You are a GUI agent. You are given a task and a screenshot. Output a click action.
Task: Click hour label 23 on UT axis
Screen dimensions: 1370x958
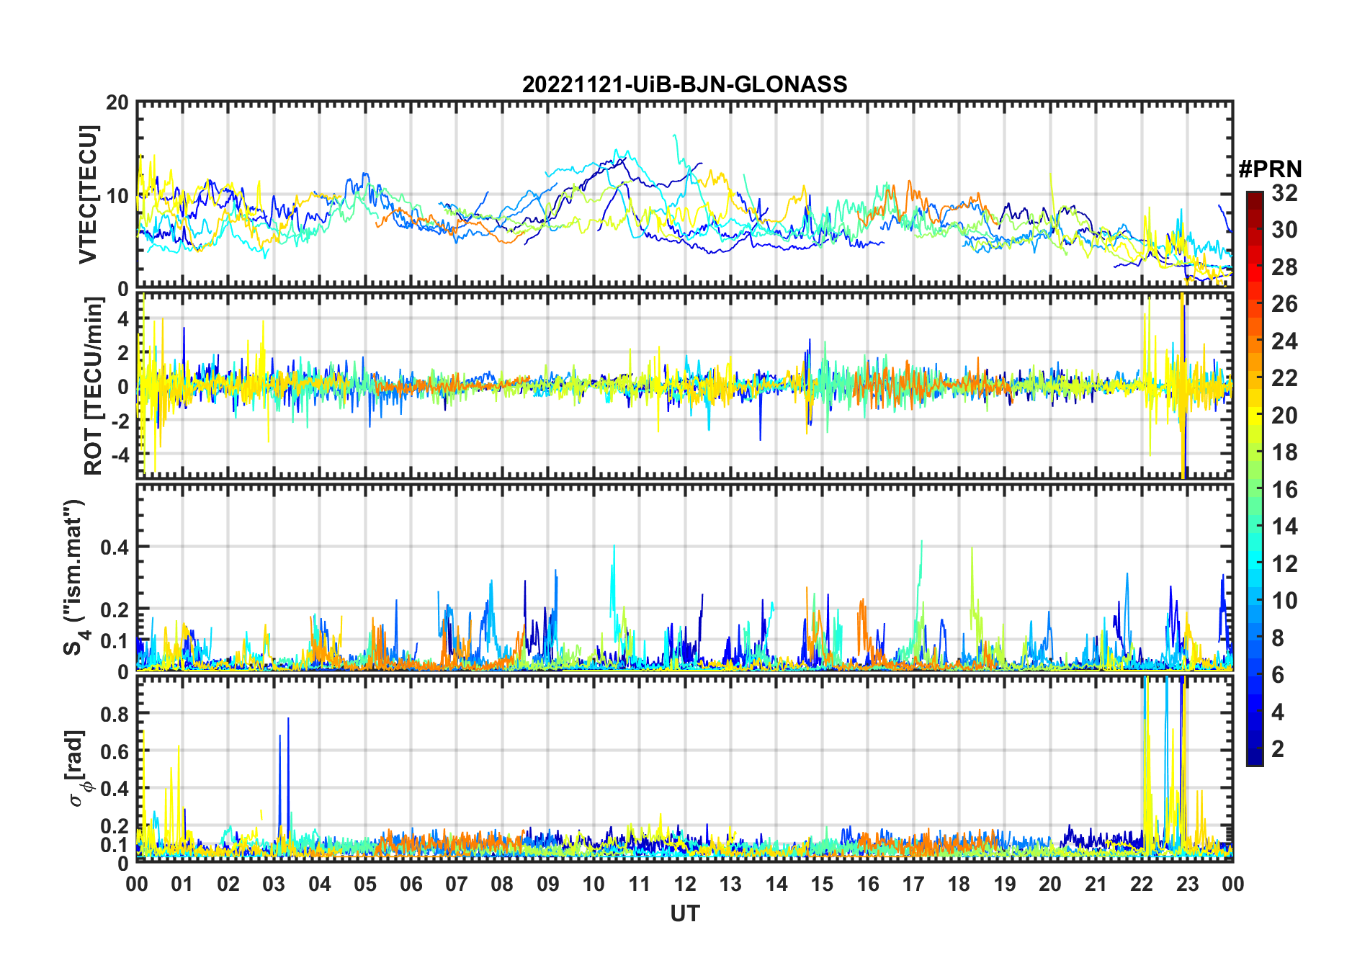click(1187, 884)
